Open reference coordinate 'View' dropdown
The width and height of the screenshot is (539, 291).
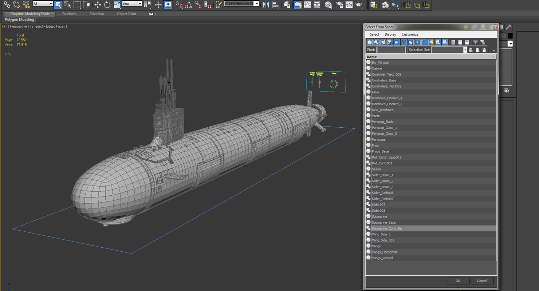tap(132, 4)
